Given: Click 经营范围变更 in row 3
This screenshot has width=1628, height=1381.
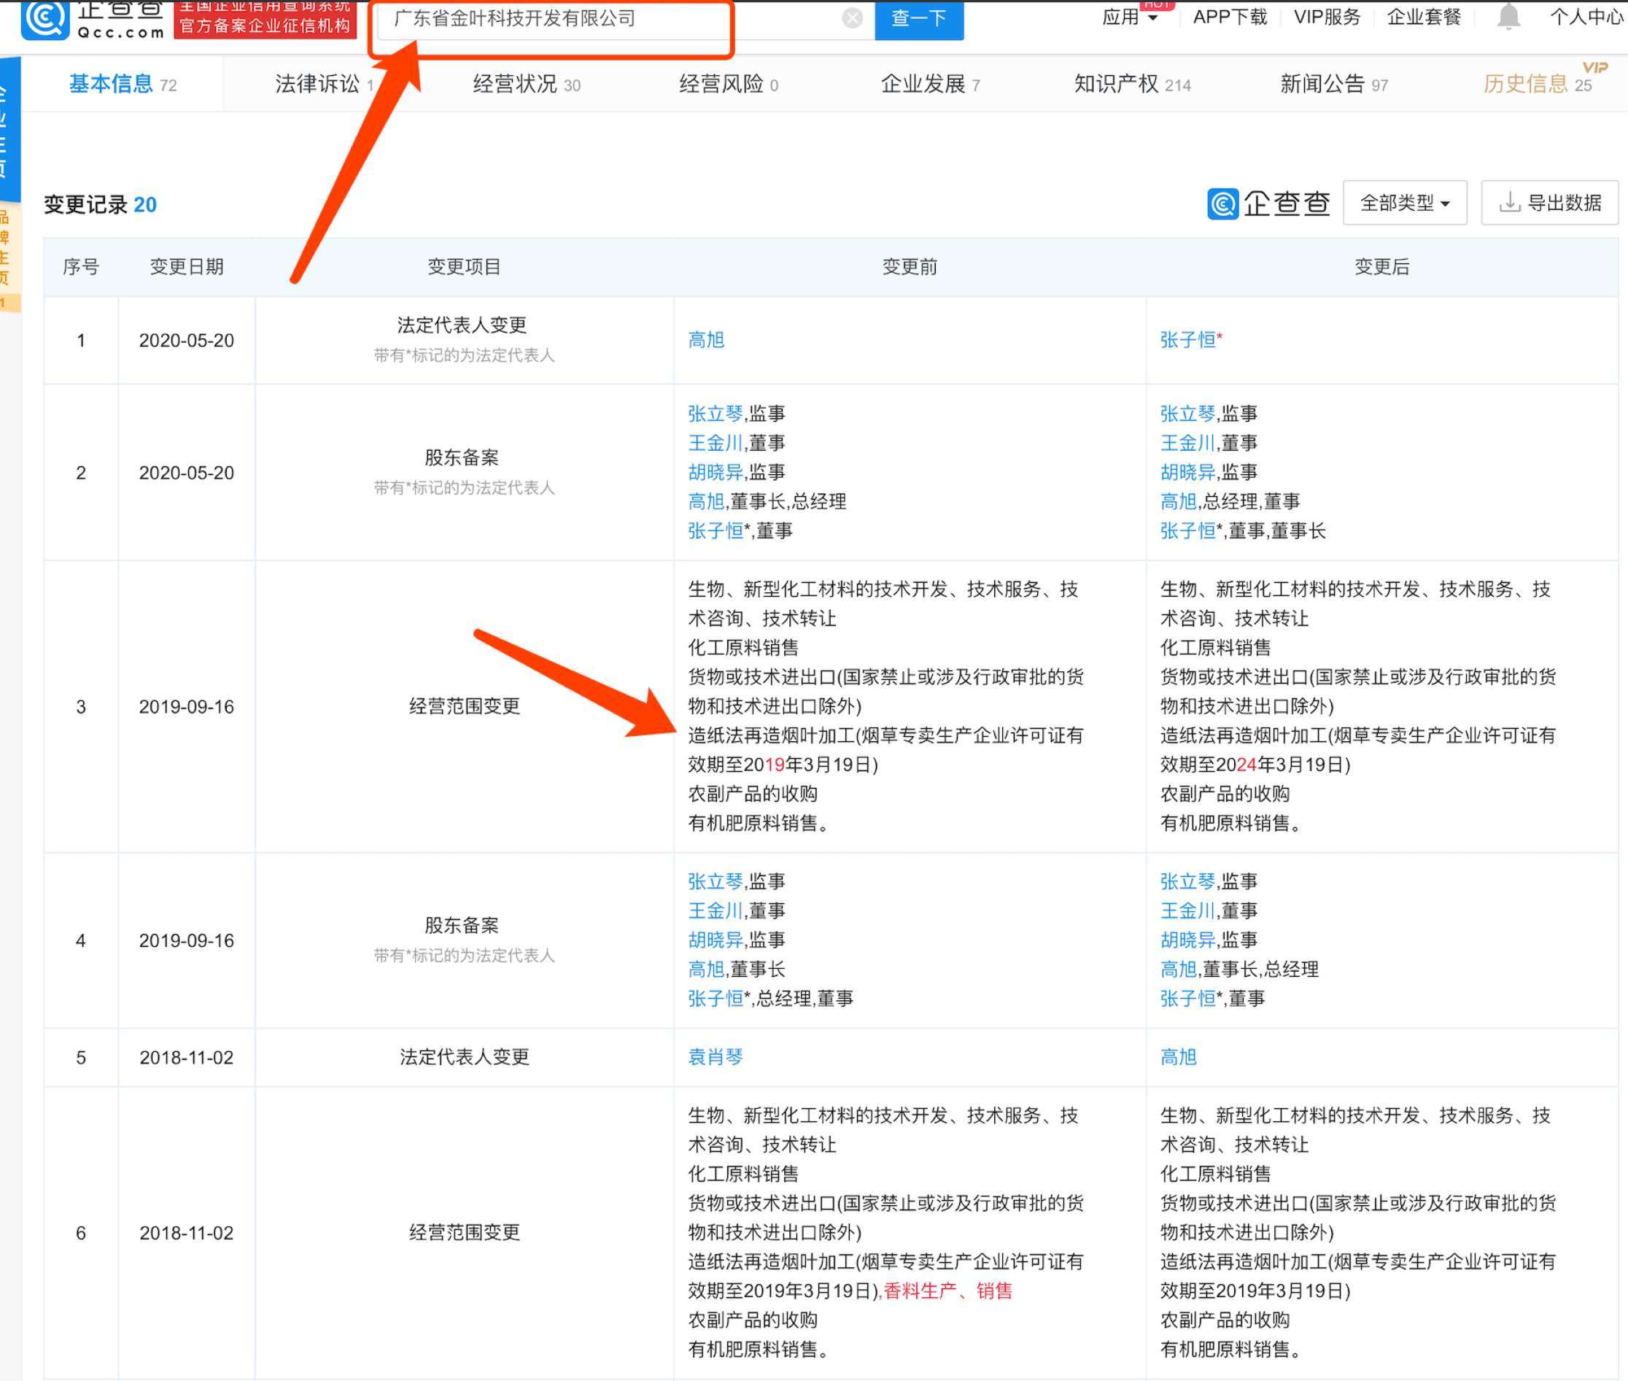Looking at the screenshot, I should 464,706.
